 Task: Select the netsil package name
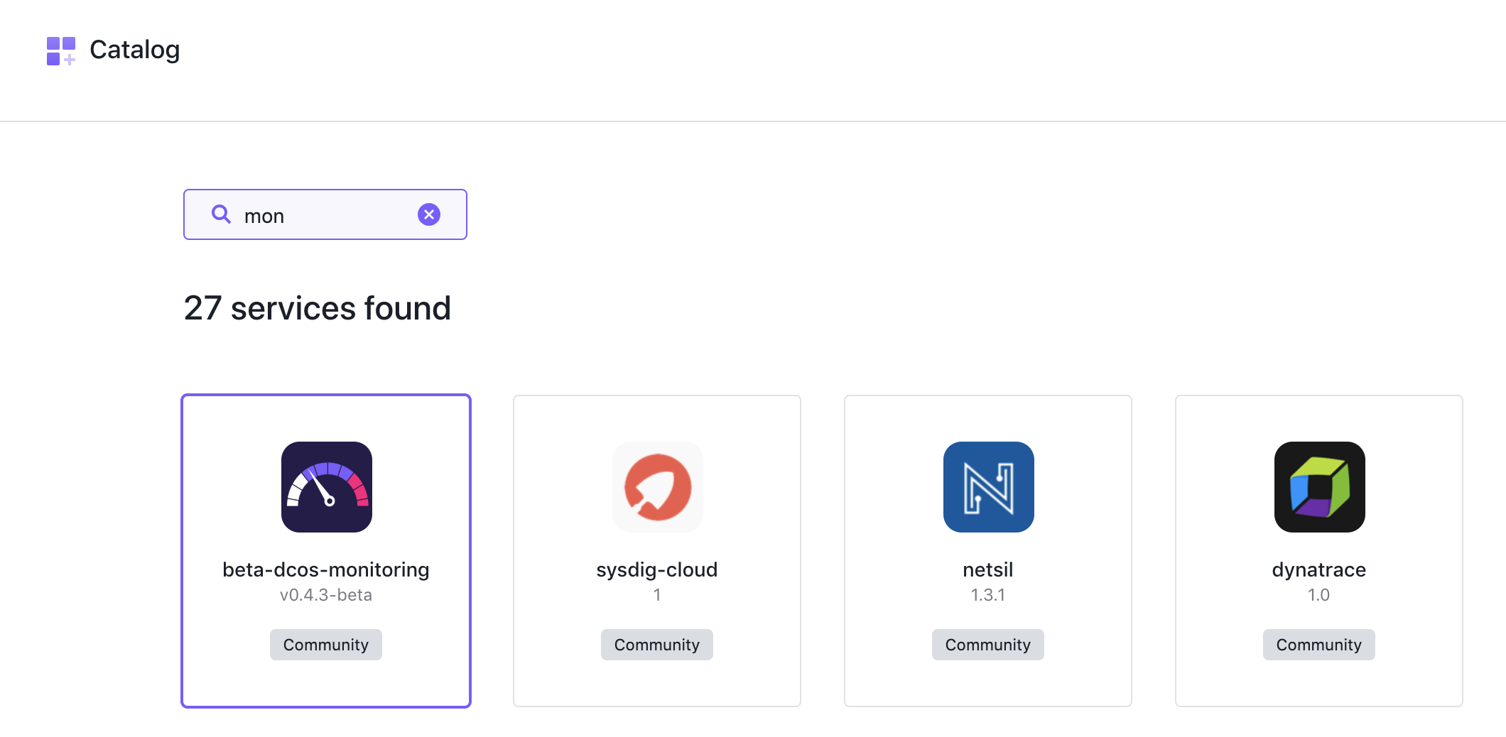pyautogui.click(x=988, y=569)
